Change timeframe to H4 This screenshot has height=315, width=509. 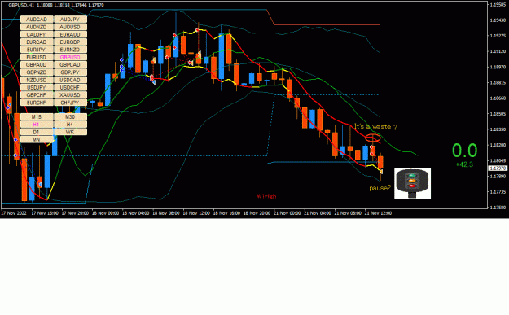coord(70,125)
